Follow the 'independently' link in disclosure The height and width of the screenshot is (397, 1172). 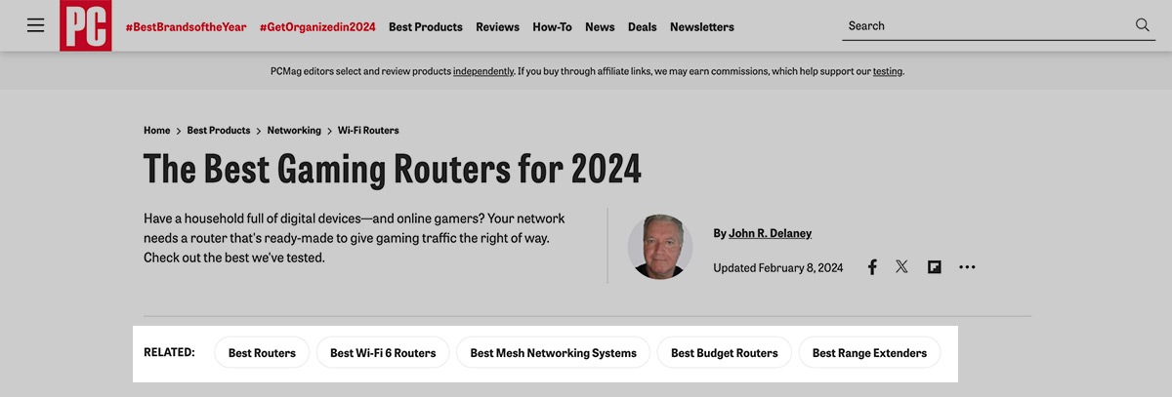[x=483, y=71]
